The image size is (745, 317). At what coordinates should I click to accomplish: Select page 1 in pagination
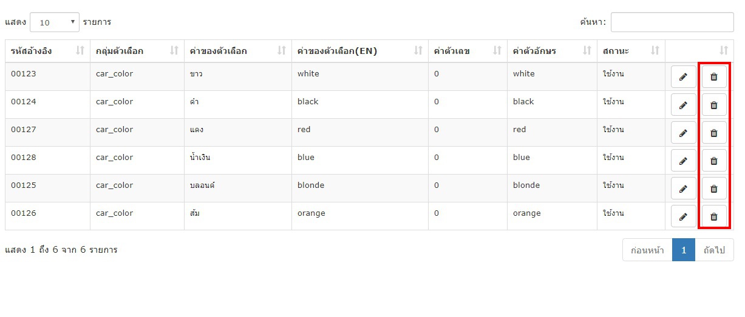tap(684, 250)
